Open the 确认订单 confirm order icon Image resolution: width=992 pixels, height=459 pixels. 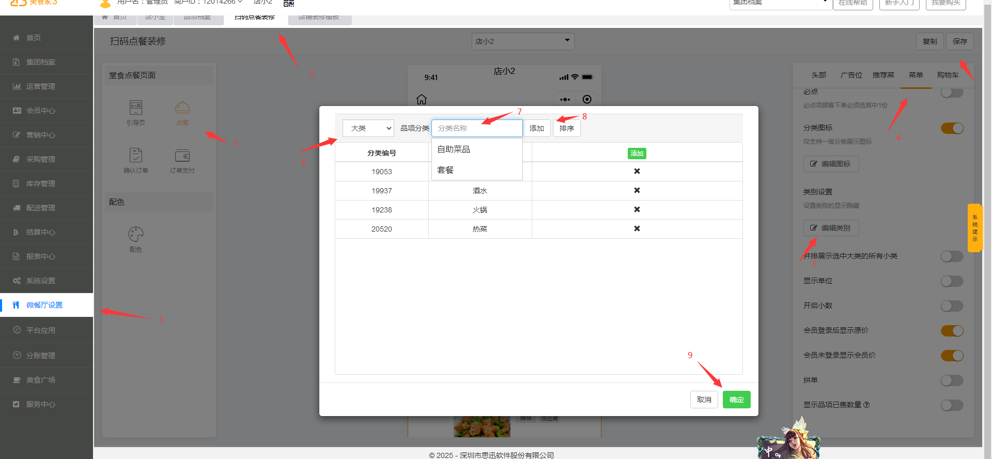136,156
